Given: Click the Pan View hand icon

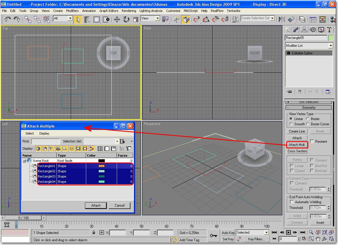Looking at the screenshot, I should [x=318, y=239].
